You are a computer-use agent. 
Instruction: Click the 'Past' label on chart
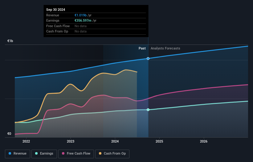pos(142,49)
